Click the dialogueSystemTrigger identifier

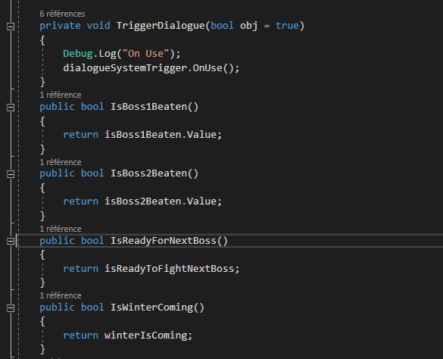pyautogui.click(x=125, y=68)
